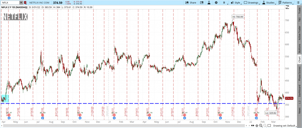Open the Share menu
Screen dimensions: 302x128
click(x=191, y=3)
